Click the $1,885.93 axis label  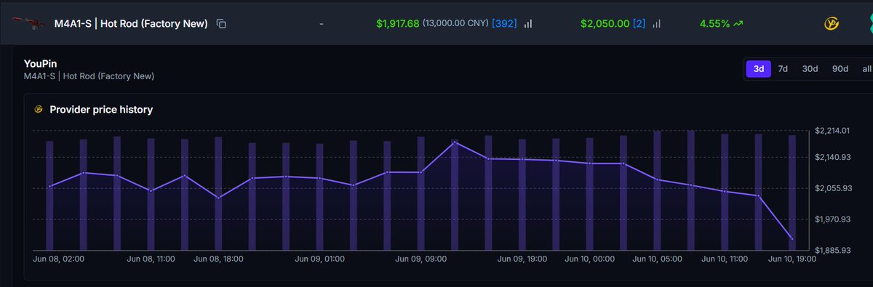pos(832,250)
